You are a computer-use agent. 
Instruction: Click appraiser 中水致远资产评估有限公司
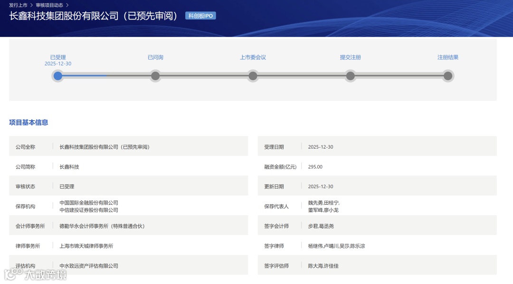tap(89, 266)
